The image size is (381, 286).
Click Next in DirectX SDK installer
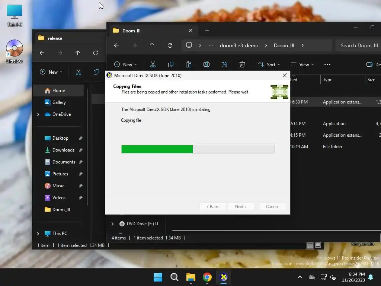click(241, 206)
